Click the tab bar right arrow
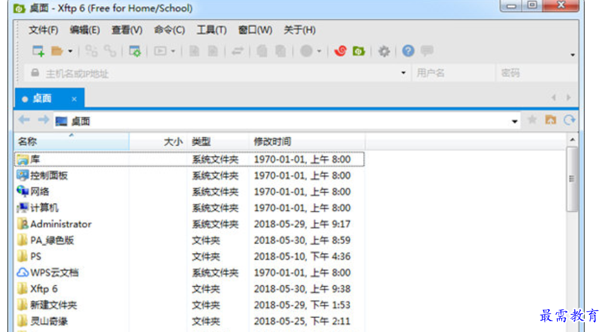This screenshot has height=332, width=603. [x=568, y=98]
